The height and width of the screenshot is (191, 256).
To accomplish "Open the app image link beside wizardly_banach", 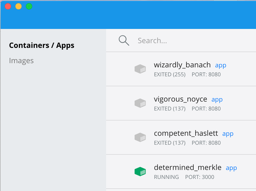I will point(221,66).
